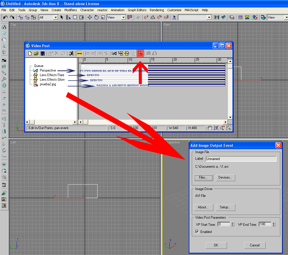Click the VP Start Time field
This screenshot has height=255, width=288.
pyautogui.click(x=224, y=224)
